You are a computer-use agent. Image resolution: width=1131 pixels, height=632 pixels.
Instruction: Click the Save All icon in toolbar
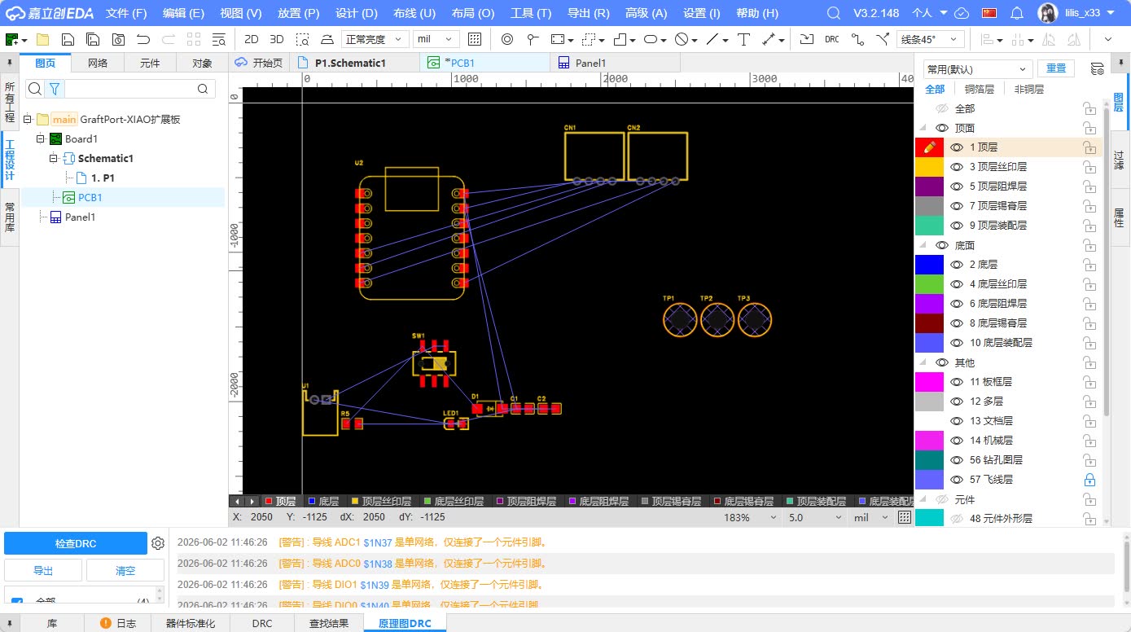(x=93, y=39)
